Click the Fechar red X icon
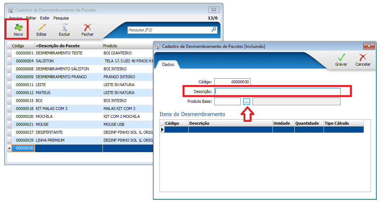The width and height of the screenshot is (381, 204). point(88,27)
